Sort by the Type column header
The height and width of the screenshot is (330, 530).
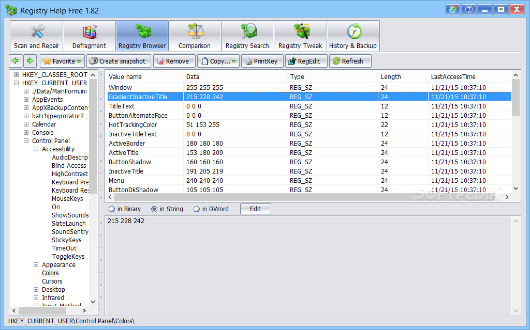[332, 76]
